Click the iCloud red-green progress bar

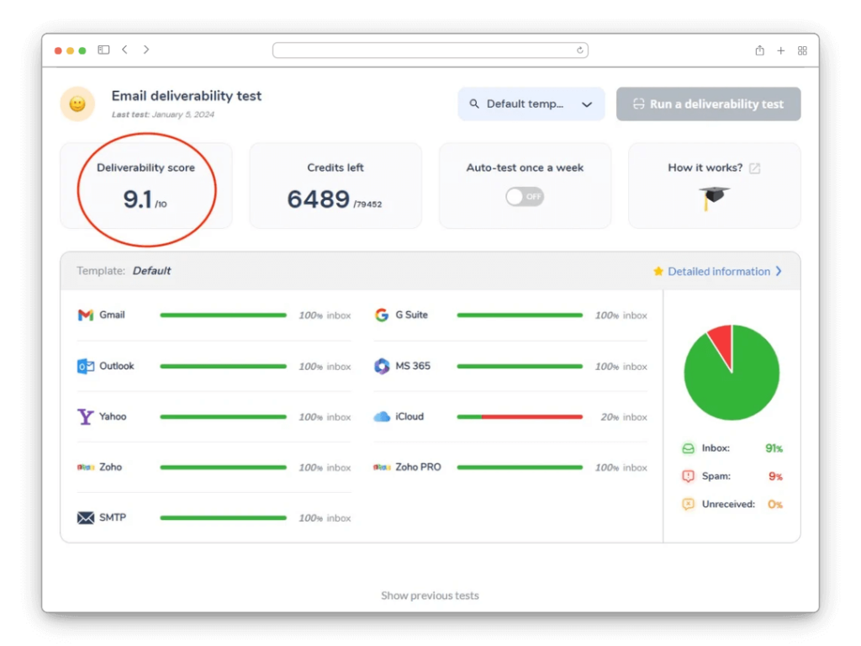pyautogui.click(x=520, y=417)
